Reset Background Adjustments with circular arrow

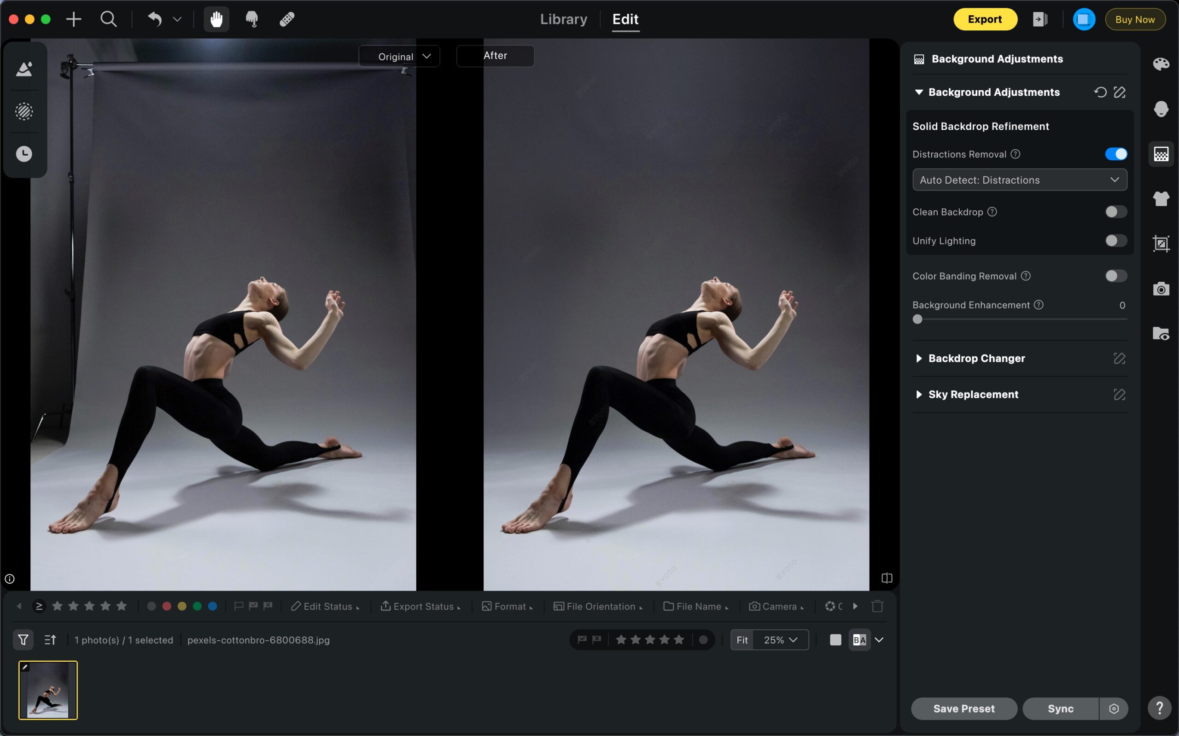coord(1100,92)
